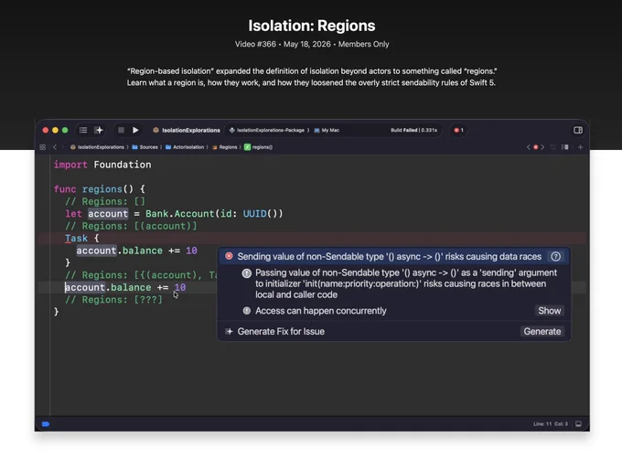
Task: Show where access happens concurrently
Action: (x=550, y=311)
